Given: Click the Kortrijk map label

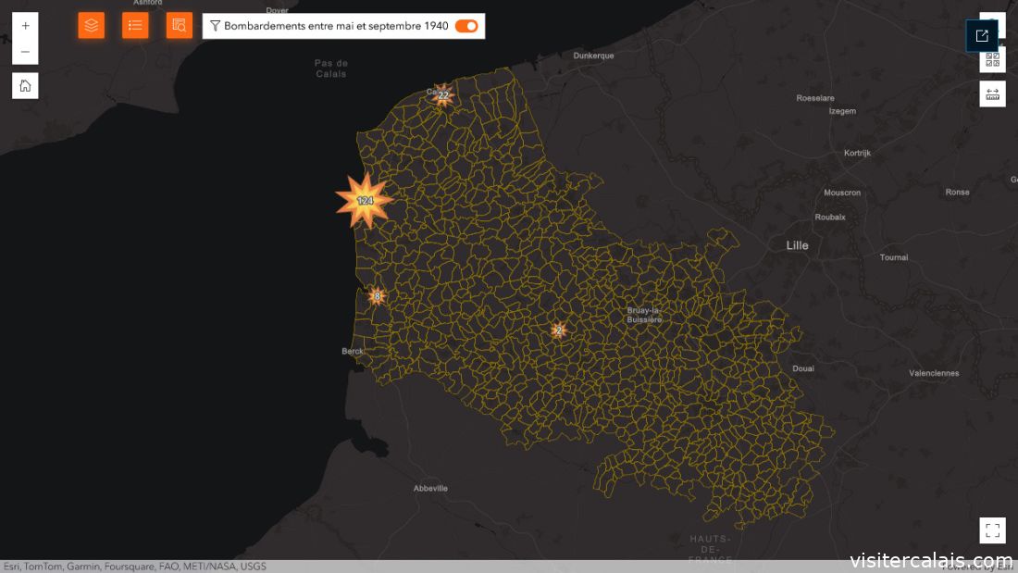Looking at the screenshot, I should 857,154.
